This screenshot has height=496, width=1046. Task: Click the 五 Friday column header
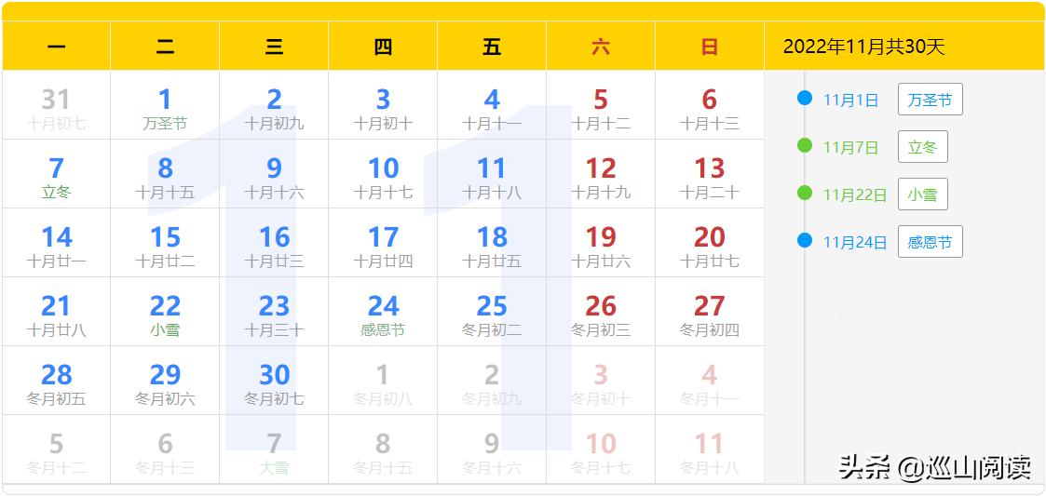pos(492,46)
